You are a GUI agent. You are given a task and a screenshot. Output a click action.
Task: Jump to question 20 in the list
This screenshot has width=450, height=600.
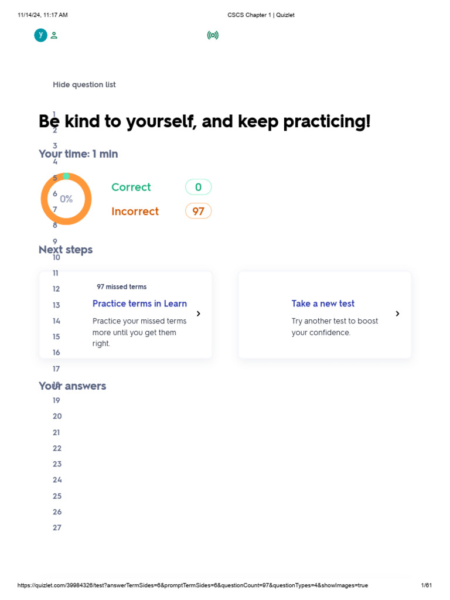[57, 417]
